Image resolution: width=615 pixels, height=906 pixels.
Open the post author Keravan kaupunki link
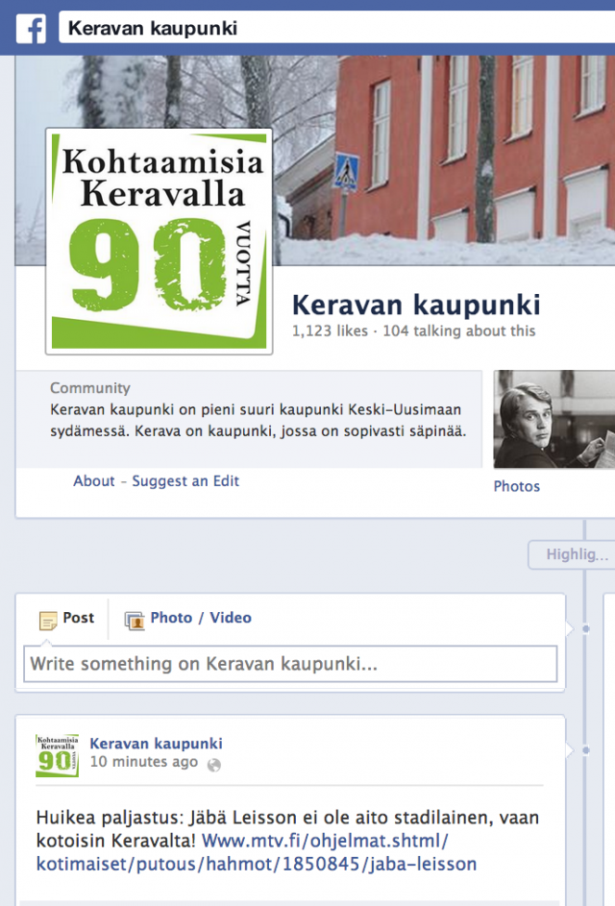(156, 744)
